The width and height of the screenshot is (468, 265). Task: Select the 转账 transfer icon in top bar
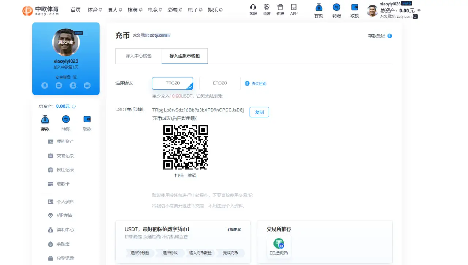(x=336, y=8)
